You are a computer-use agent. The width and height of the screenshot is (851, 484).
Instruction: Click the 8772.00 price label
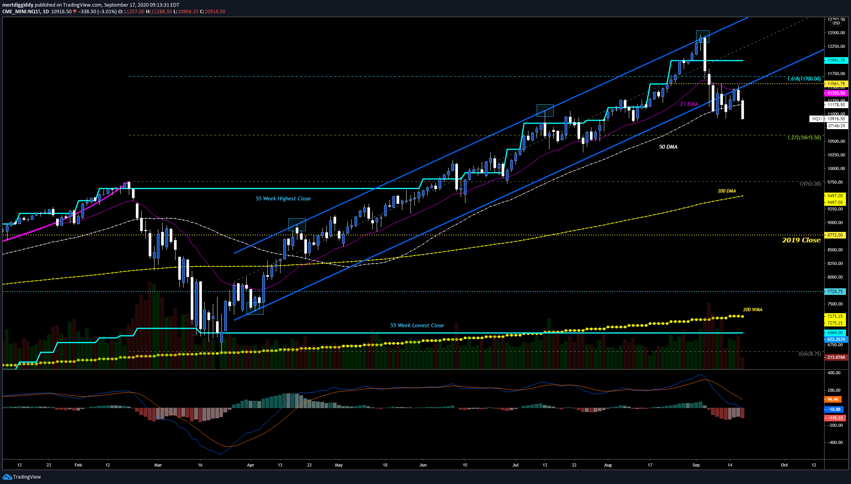pos(835,235)
